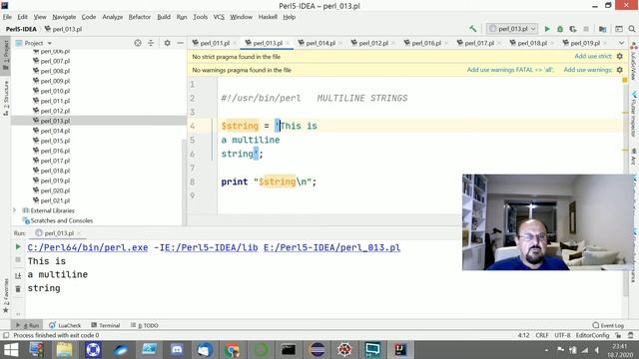Viewport: 639px width, 359px height.
Task: Click scroll to end icon in Run panel
Action: tap(18, 275)
